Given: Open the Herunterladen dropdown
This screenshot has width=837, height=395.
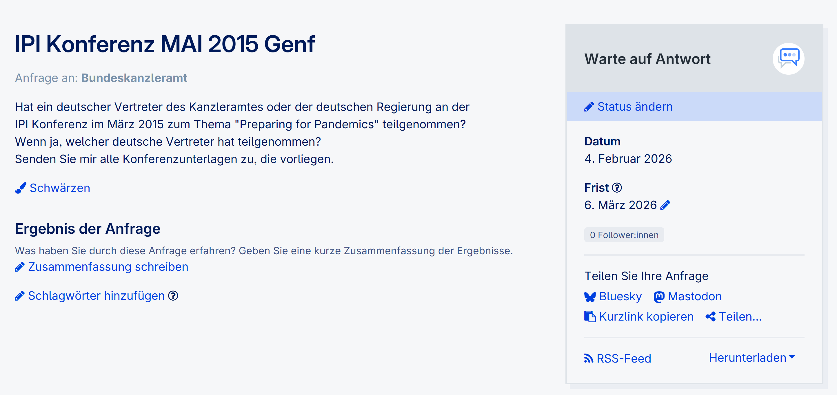Looking at the screenshot, I should 747,358.
